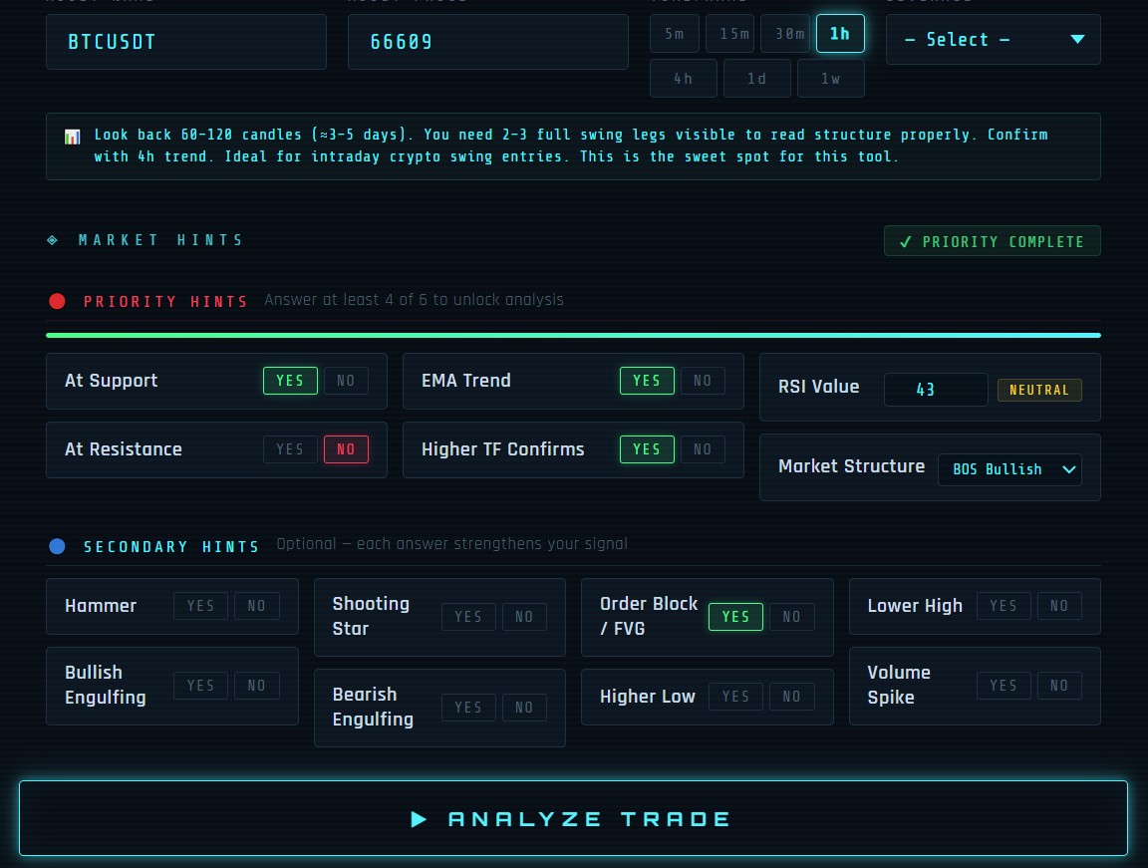This screenshot has width=1148, height=868.
Task: Click the Analyze Trade button
Action: point(573,818)
